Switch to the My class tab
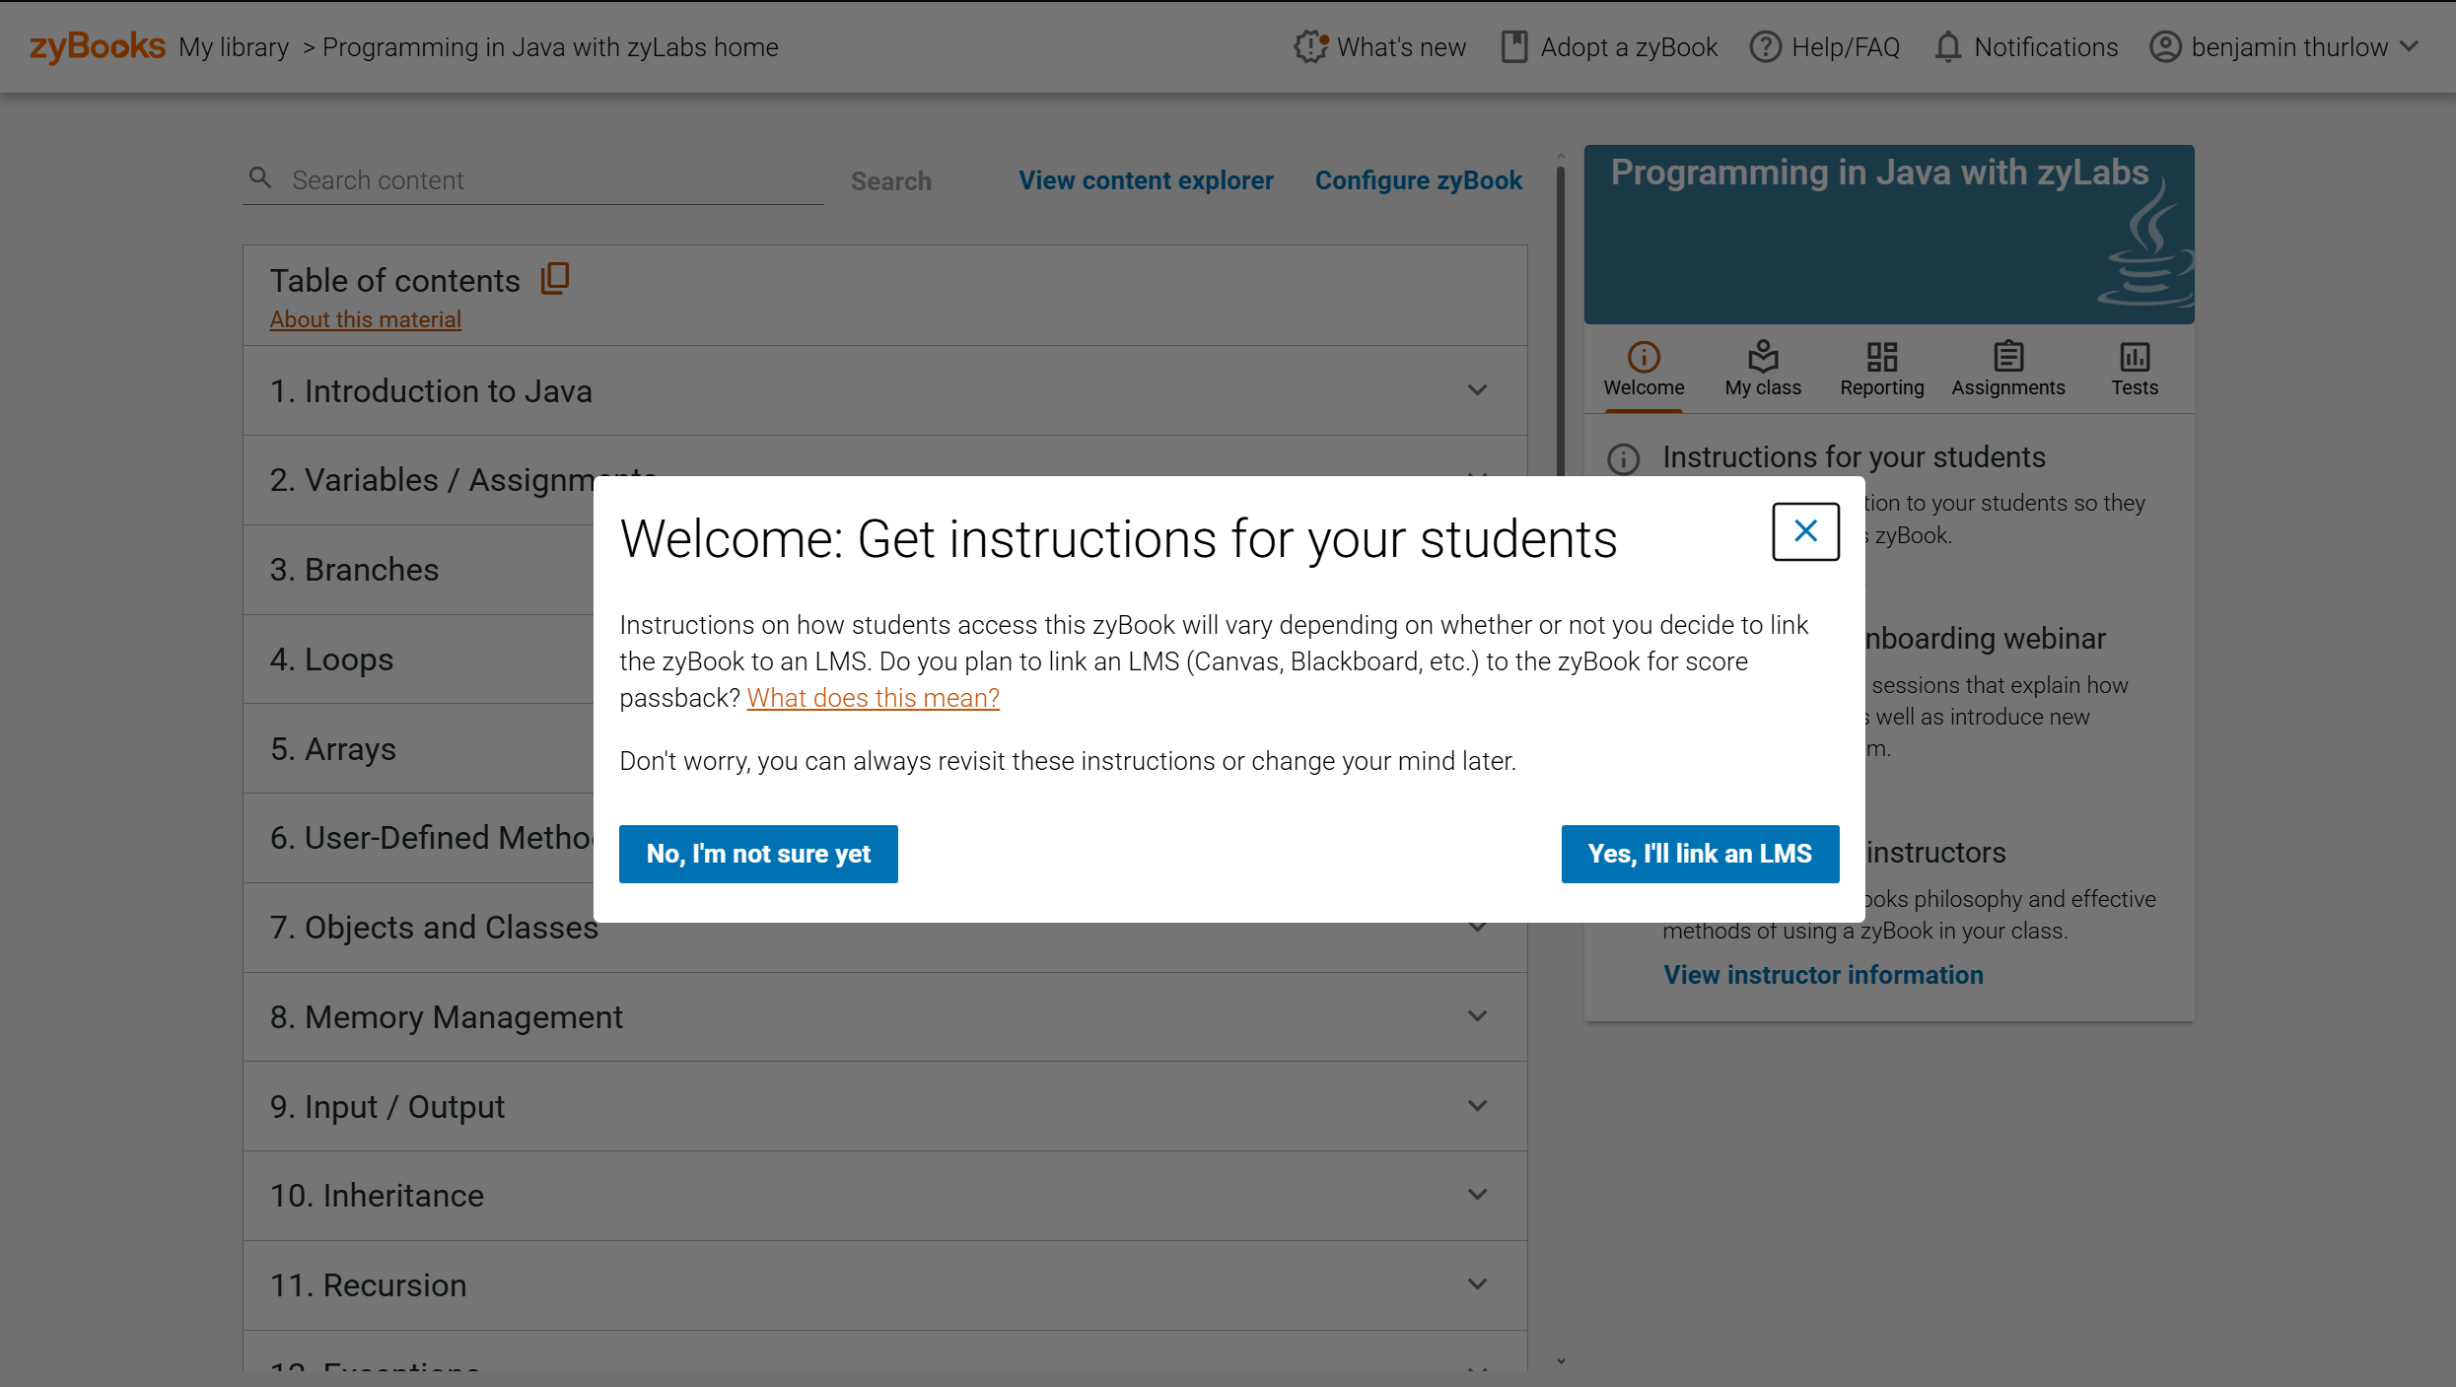 pos(1763,370)
